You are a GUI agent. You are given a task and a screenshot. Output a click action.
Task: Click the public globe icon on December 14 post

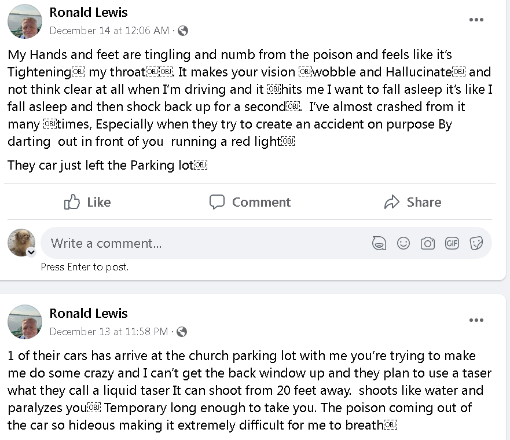183,31
